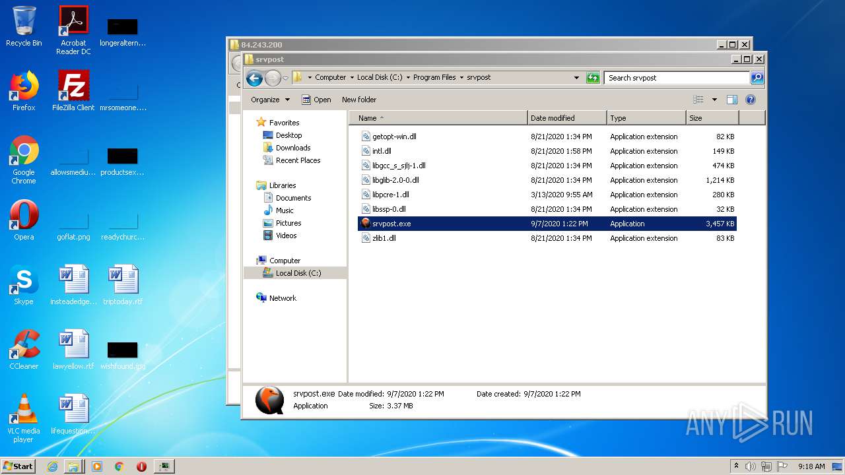
Task: Expand Program Files breadcrumb arrow
Action: click(461, 78)
